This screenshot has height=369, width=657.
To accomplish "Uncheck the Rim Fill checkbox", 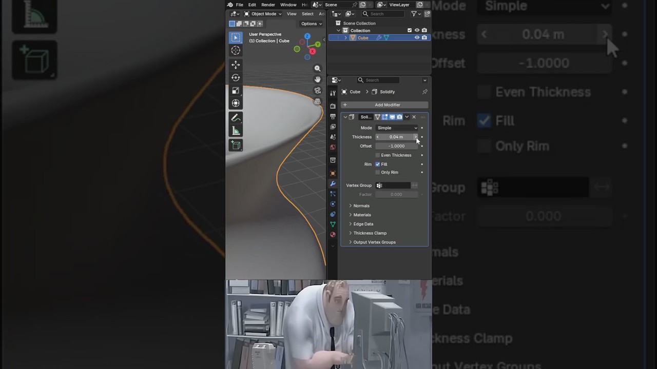I will (378, 164).
